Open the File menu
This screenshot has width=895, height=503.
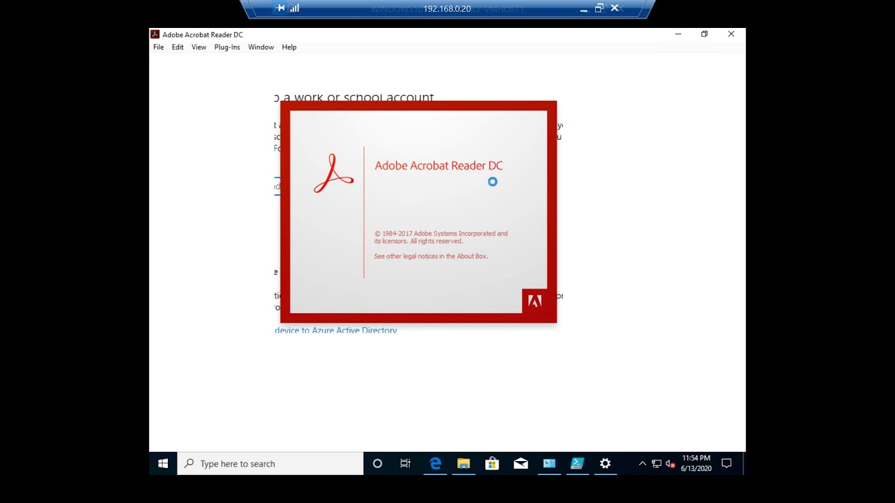(x=159, y=47)
